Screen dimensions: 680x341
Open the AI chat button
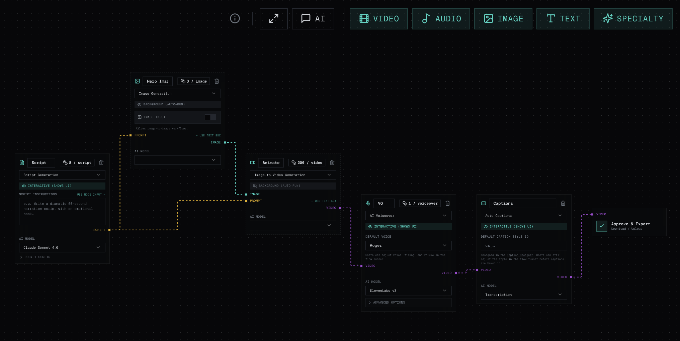pos(313,19)
